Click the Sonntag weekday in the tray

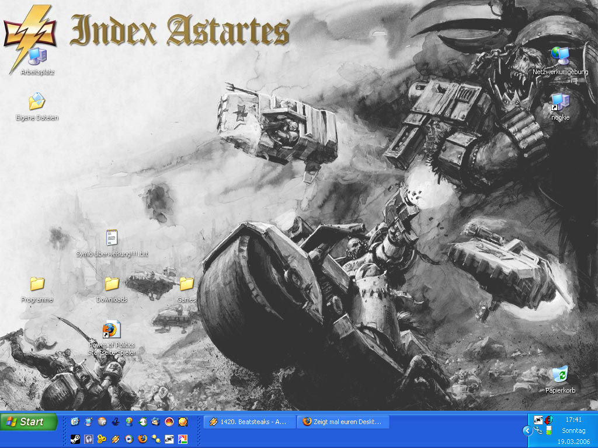573,430
